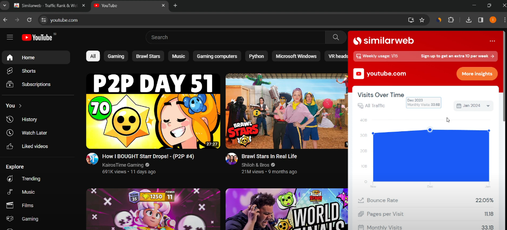The height and width of the screenshot is (230, 507).
Task: Open the YouTube hamburger guide menu
Action: (10, 37)
